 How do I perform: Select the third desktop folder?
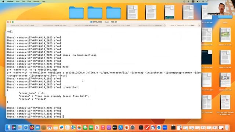113,12
